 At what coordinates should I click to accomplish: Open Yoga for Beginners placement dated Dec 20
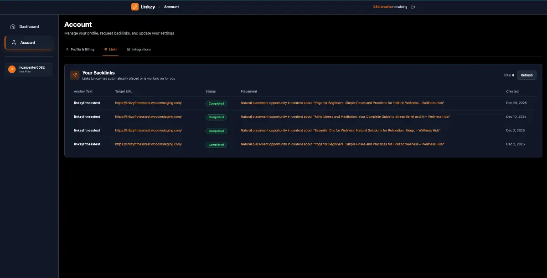pos(342,103)
